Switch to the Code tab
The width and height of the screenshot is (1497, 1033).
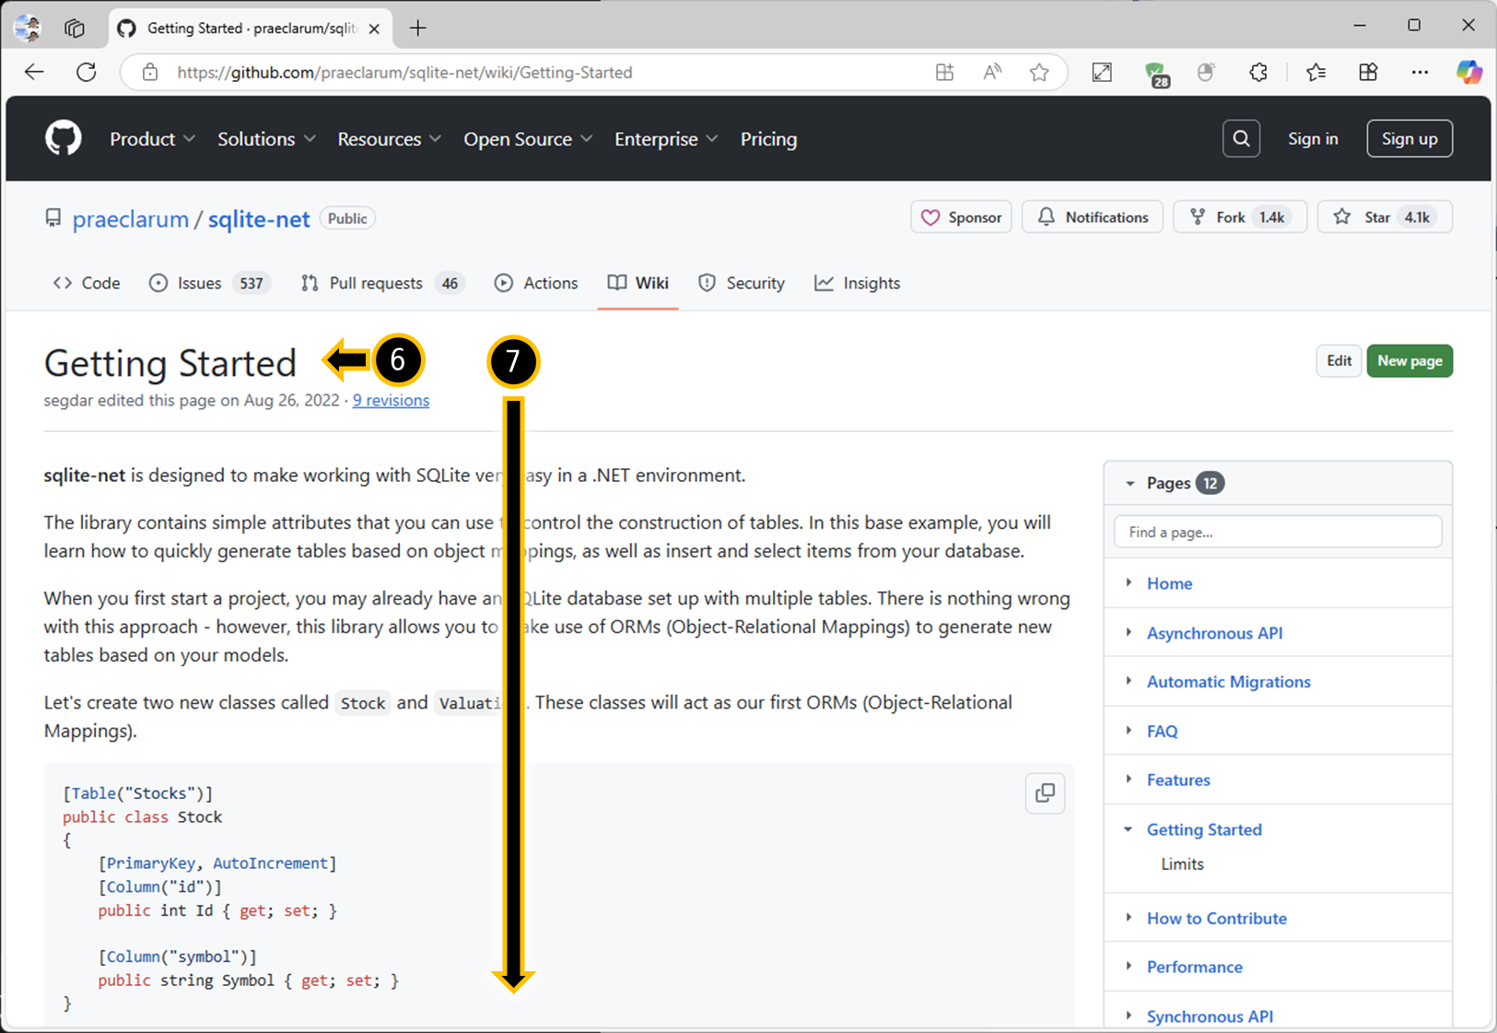87,283
